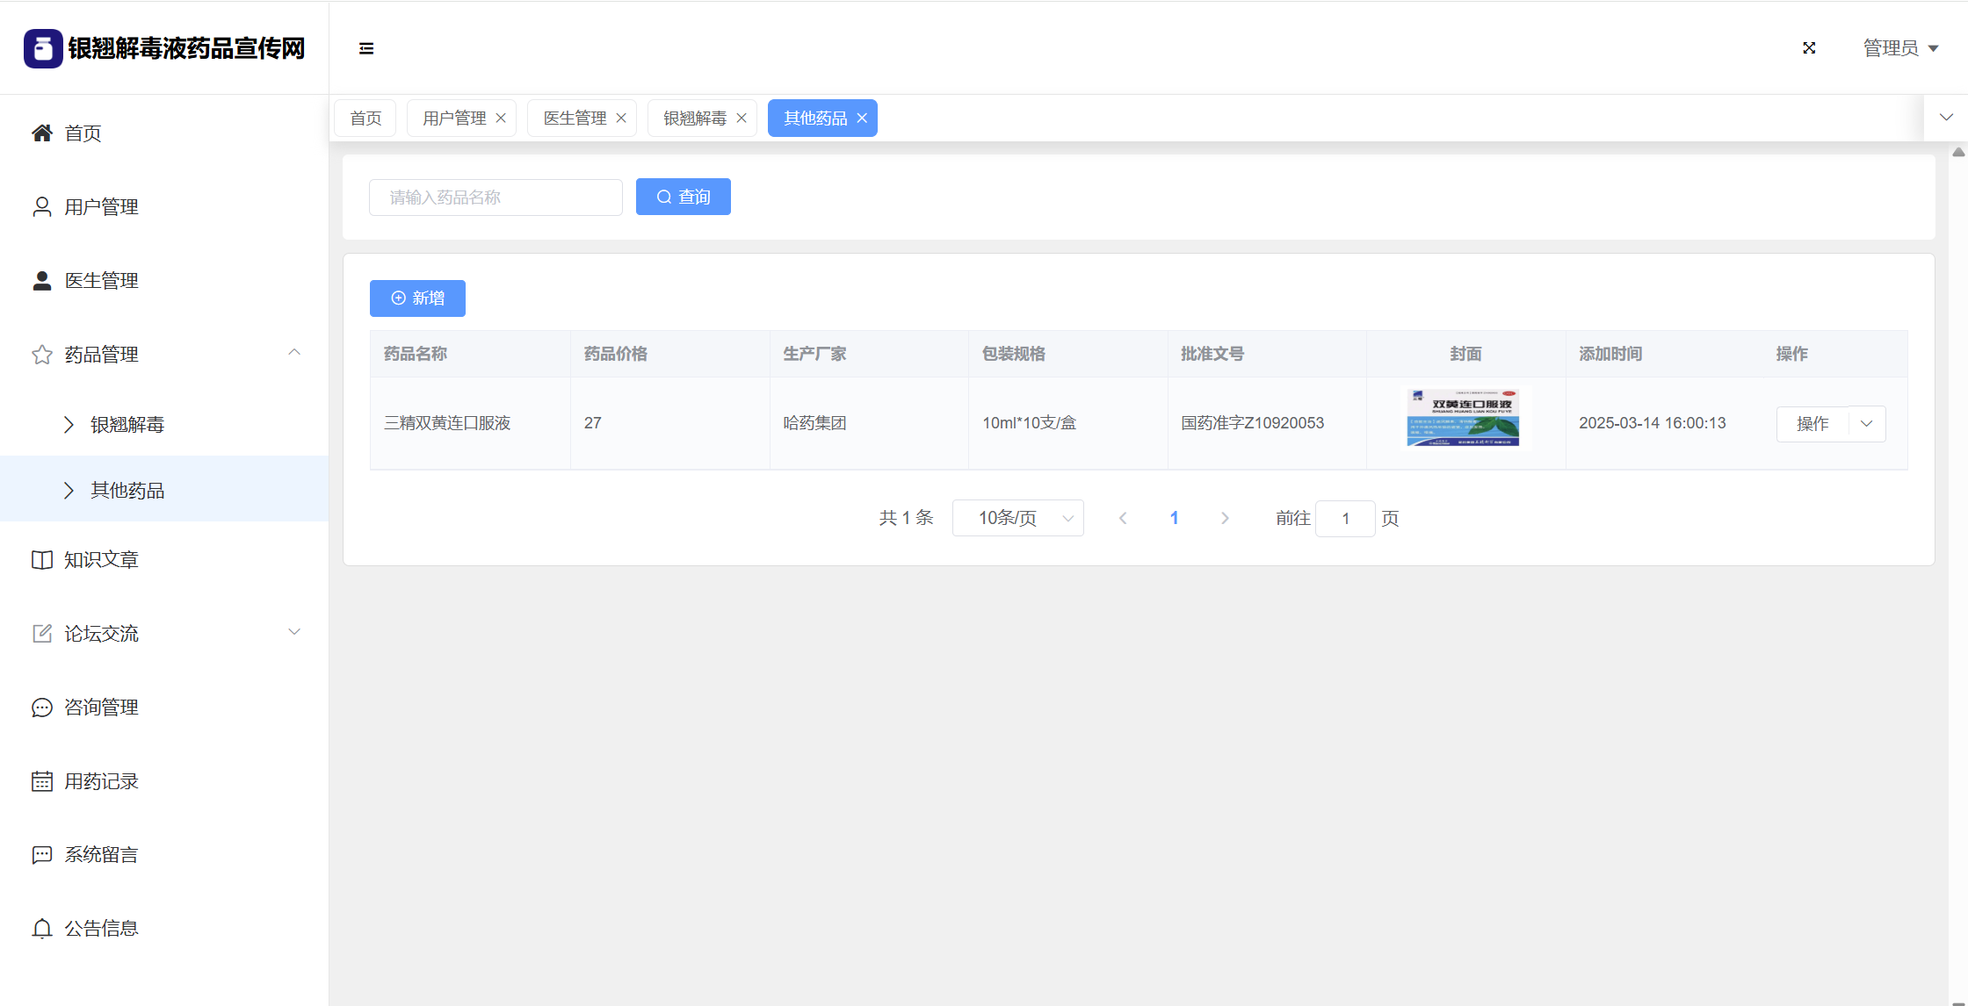Switch to the 首页 tab
The image size is (1968, 1006).
click(365, 119)
